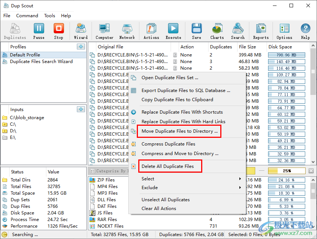317x239 pixels.
Task: Choose Open Duplicate Files Set
Action: tap(170, 78)
